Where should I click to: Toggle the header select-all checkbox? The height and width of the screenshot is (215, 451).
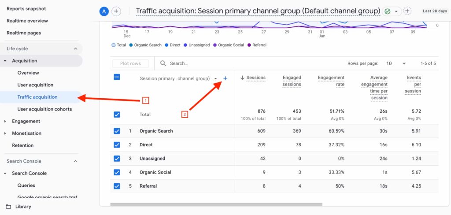pos(117,77)
